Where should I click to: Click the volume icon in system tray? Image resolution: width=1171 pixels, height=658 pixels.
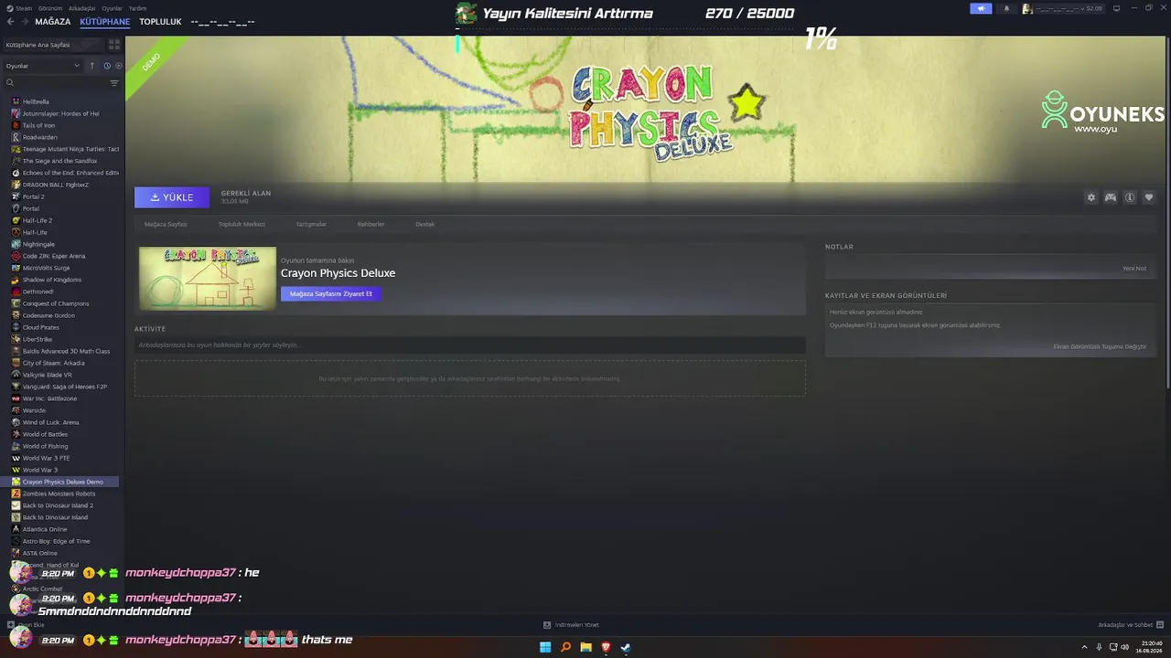[1124, 647]
